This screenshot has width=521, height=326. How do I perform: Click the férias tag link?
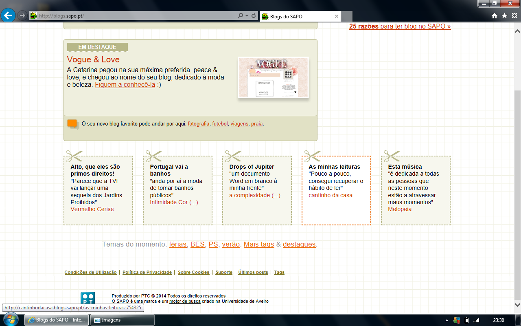(x=177, y=244)
